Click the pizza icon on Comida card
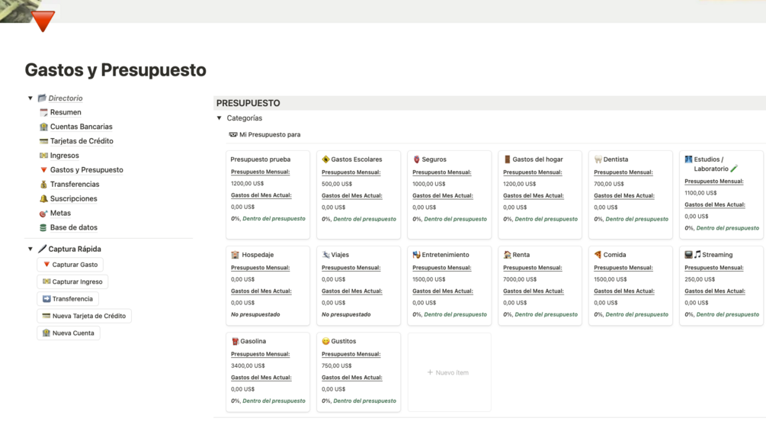Screen dimensions: 766x428 (598, 255)
